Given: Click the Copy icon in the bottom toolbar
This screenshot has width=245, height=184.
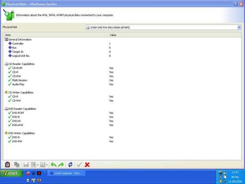Looking at the screenshot, I should point(17,165).
